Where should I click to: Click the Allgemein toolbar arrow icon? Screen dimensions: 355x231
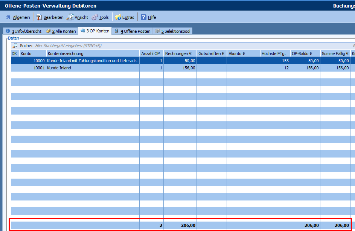pyautogui.click(x=8, y=17)
